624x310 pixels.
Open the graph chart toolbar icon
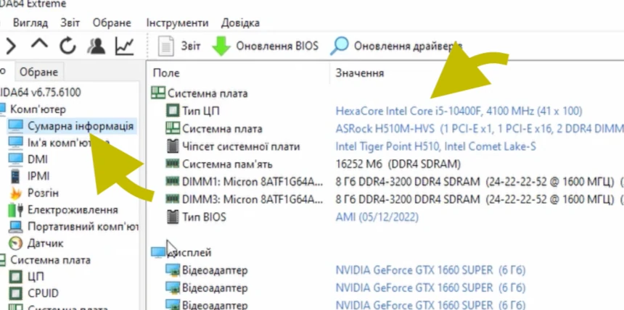(x=125, y=46)
